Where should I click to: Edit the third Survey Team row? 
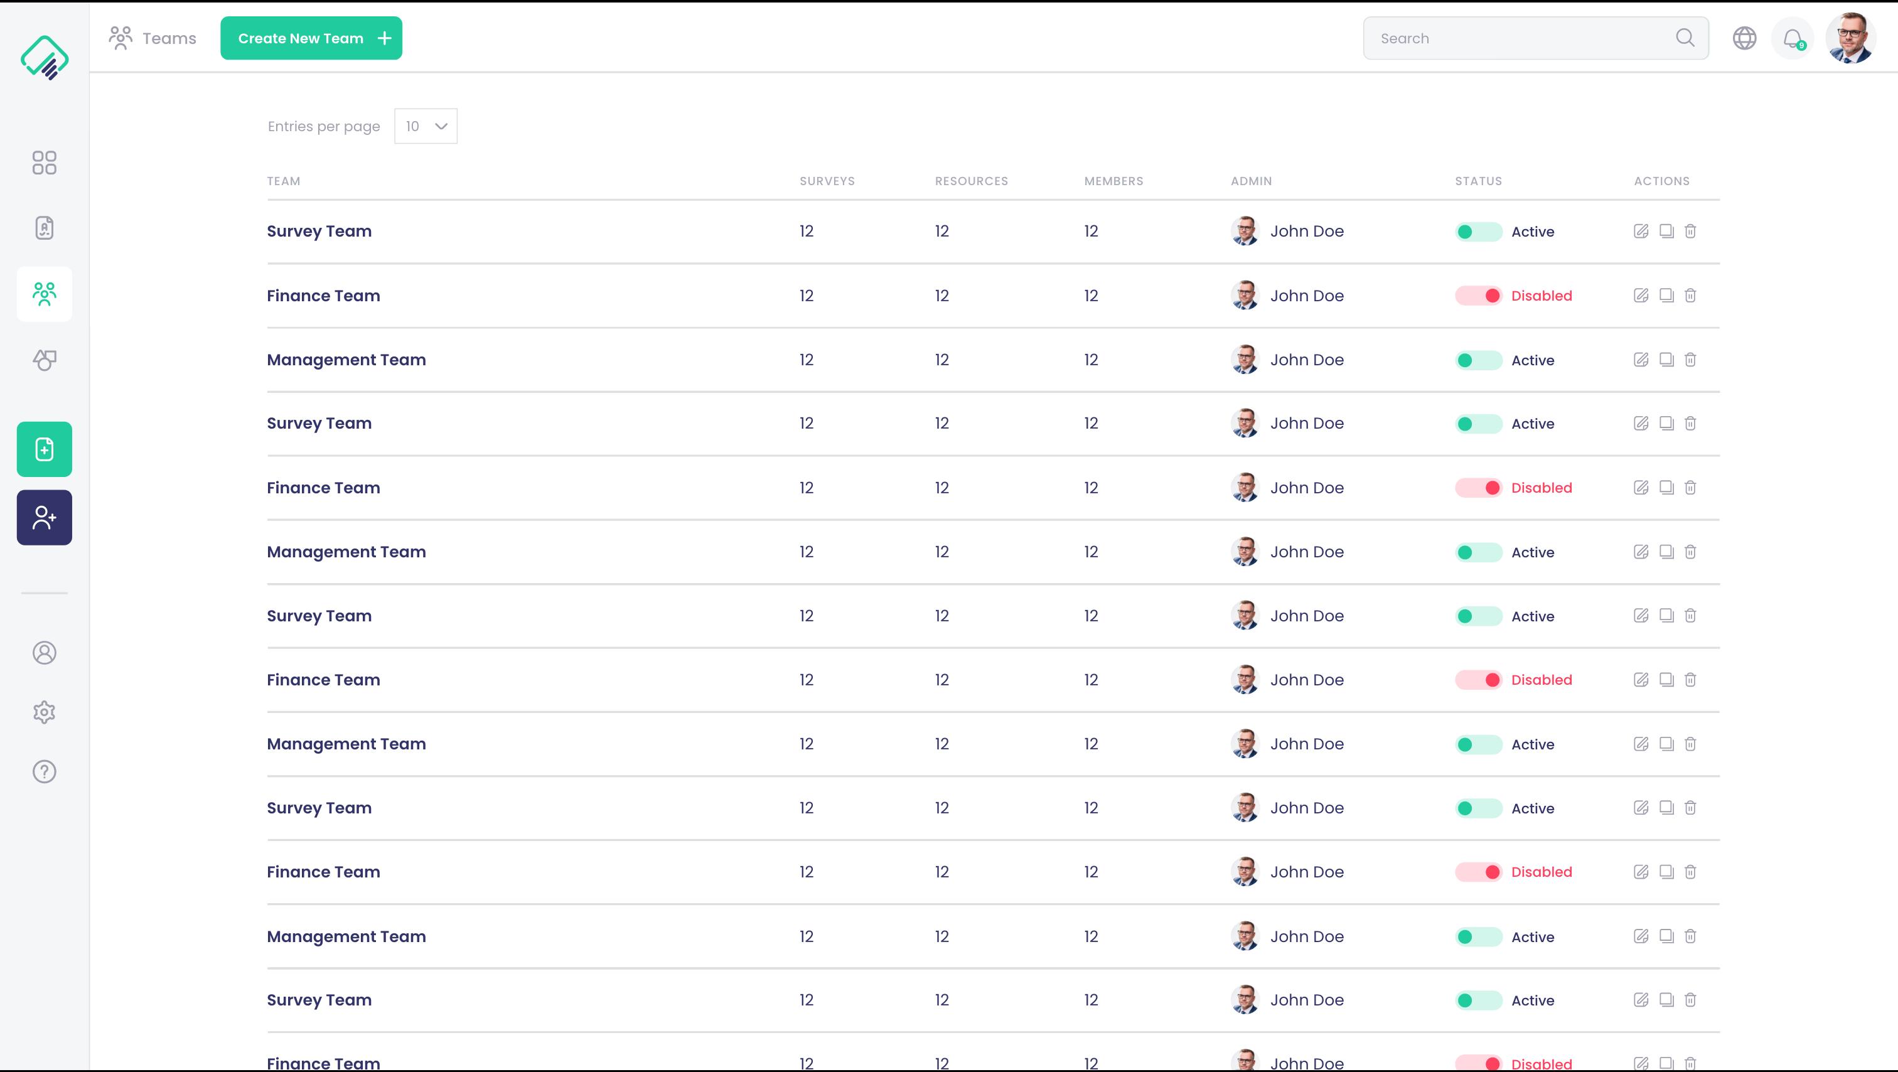(x=1641, y=616)
